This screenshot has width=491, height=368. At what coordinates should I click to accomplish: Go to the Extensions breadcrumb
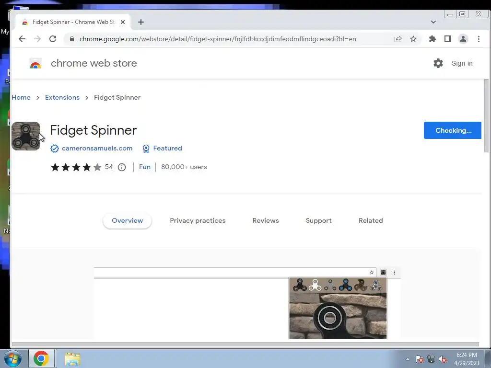62,97
